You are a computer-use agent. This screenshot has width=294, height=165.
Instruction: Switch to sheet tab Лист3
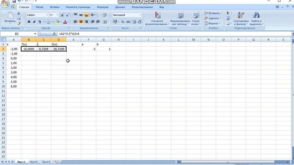pyautogui.click(x=46, y=162)
